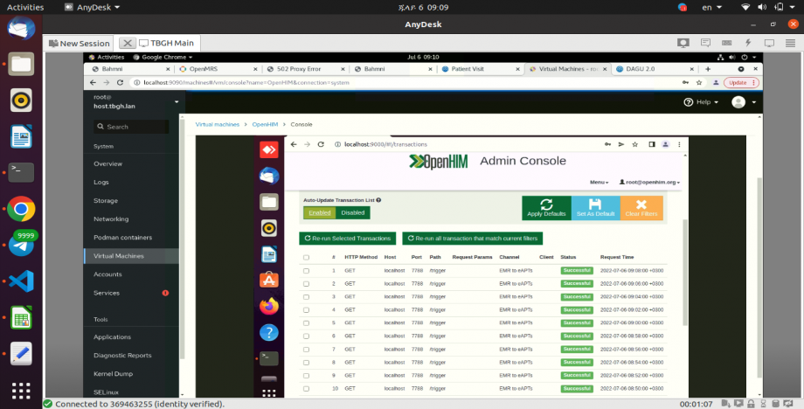Open Visual Studio Code from the dock
Image resolution: width=804 pixels, height=409 pixels.
(x=21, y=281)
